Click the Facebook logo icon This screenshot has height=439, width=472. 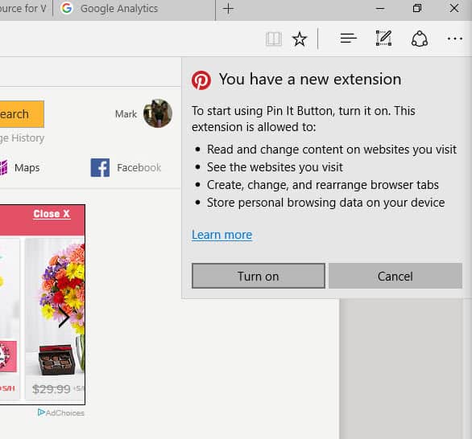click(x=100, y=168)
